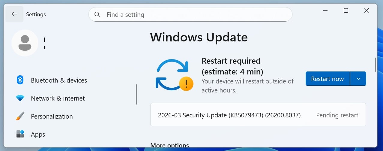
Task: Click the Wi-Fi network icon in sidebar
Action: point(20,98)
